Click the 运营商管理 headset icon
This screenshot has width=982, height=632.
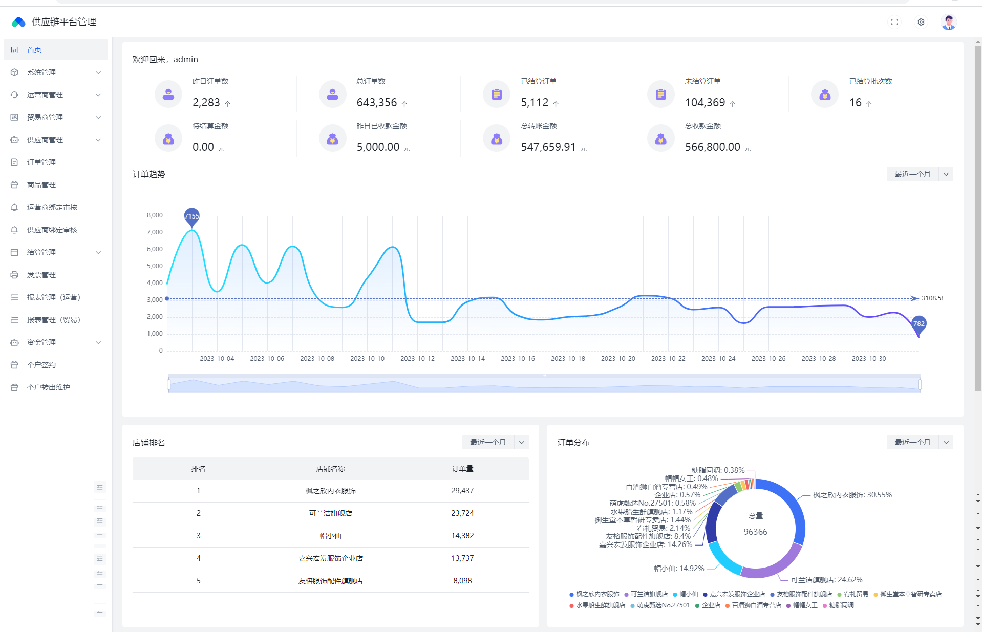(x=14, y=95)
